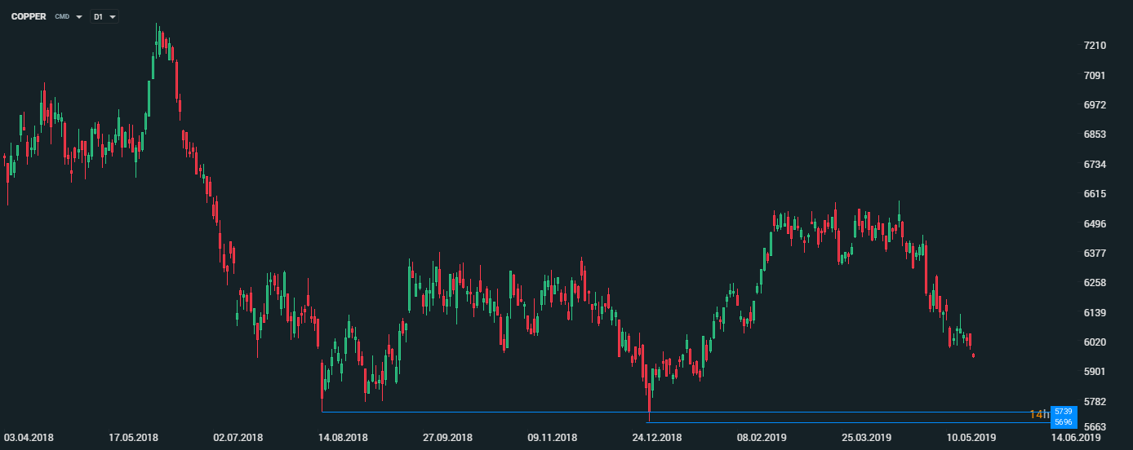Click the 6377 price axis label
The width and height of the screenshot is (1133, 450).
[x=1095, y=254]
